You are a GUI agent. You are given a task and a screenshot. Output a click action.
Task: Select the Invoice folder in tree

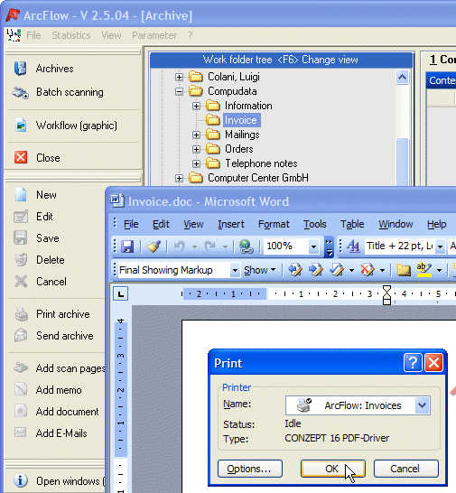(241, 120)
